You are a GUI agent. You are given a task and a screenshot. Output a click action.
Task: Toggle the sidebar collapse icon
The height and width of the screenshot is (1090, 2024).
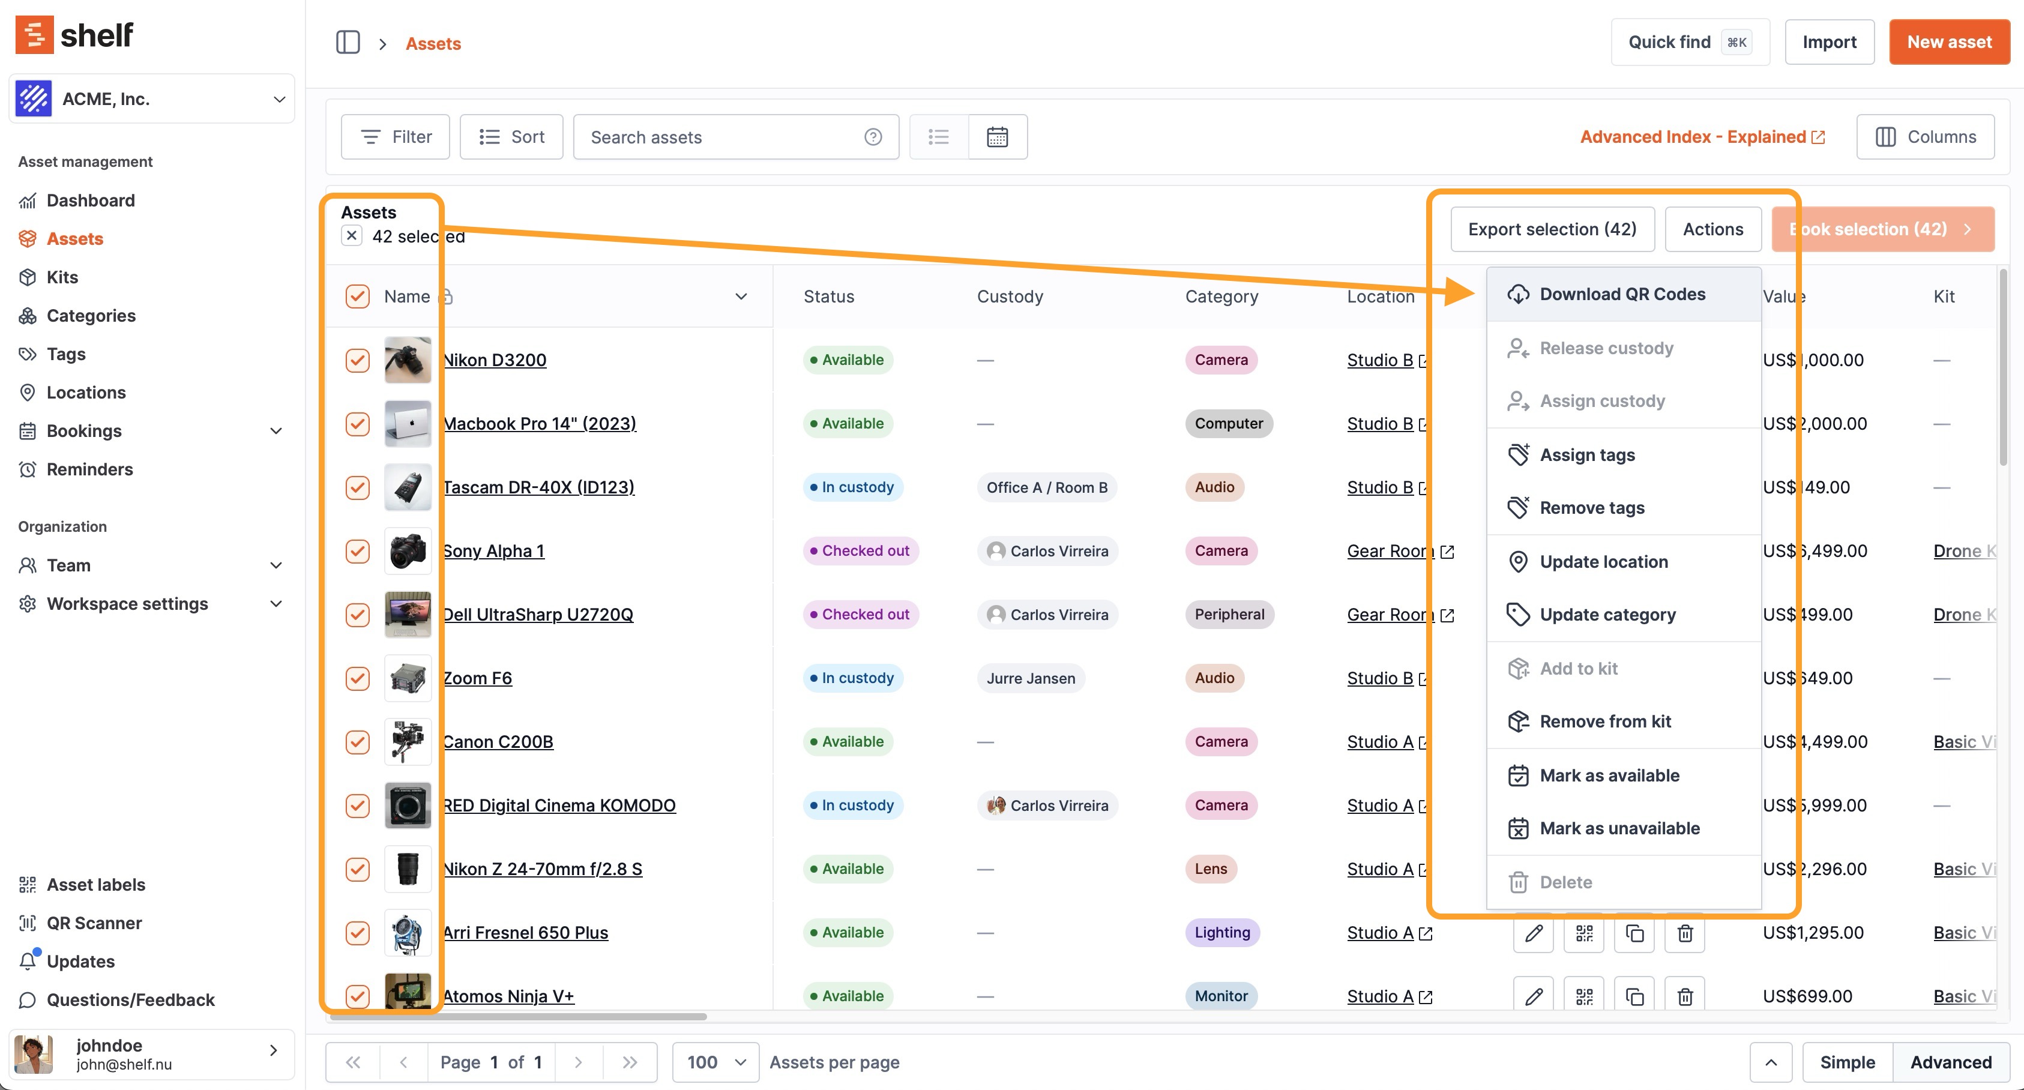pyautogui.click(x=348, y=43)
